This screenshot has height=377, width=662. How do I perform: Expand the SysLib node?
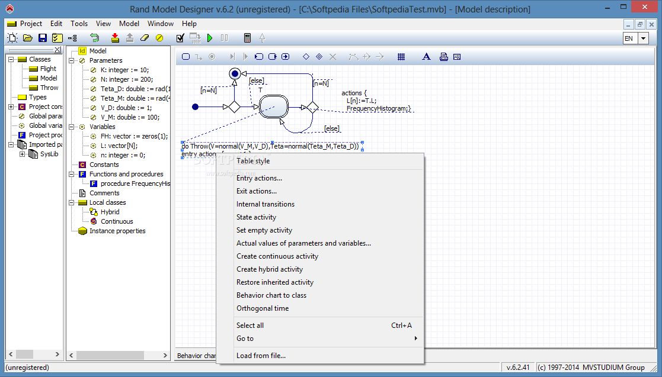coord(22,154)
